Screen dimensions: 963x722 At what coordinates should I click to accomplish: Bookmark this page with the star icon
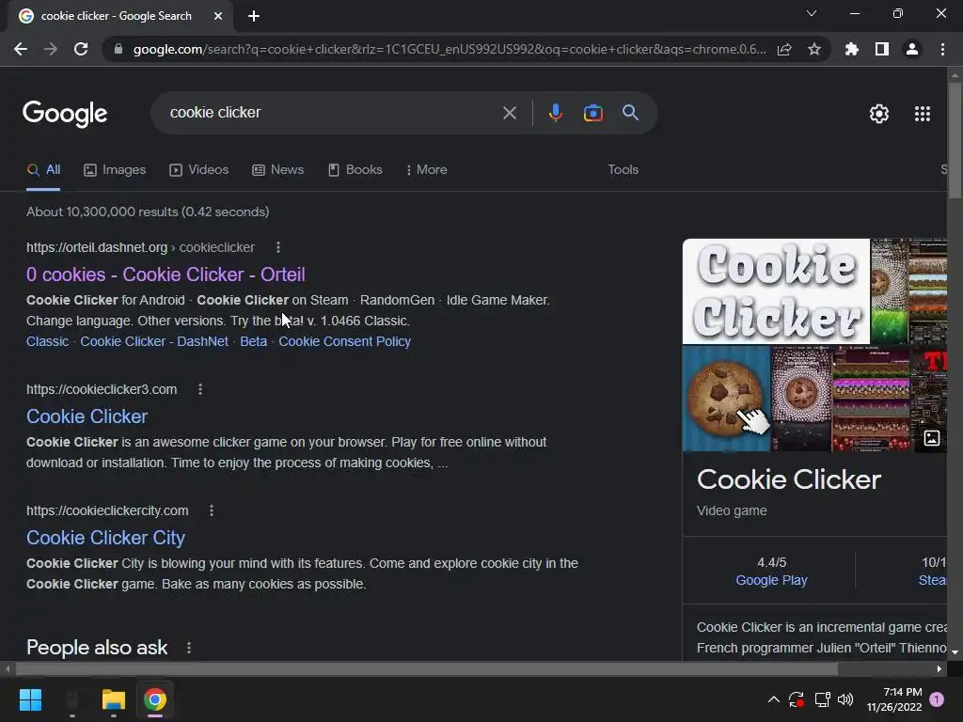814,49
